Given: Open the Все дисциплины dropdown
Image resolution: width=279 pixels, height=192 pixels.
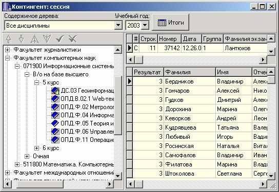Looking at the screenshot, I should pos(118,26).
